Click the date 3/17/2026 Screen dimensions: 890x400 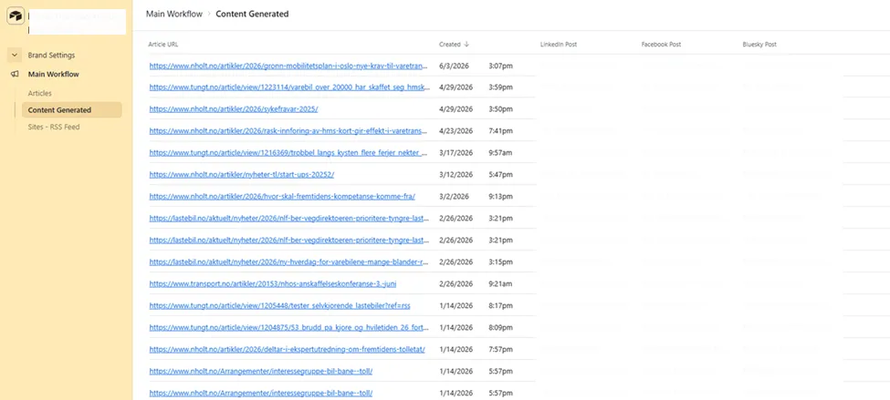(x=455, y=153)
